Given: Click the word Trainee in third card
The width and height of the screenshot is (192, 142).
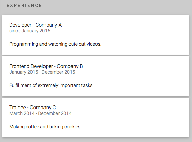Looking at the screenshot, I should [17, 108].
